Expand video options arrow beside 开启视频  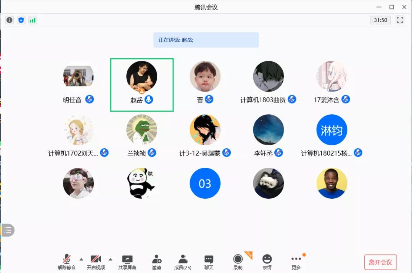tap(110, 259)
